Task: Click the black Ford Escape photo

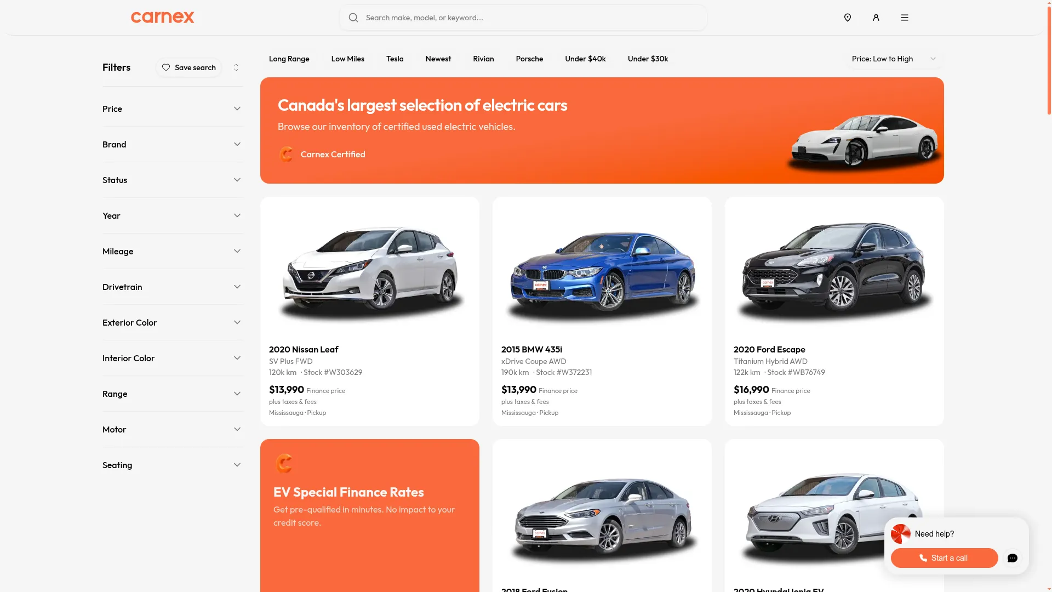Action: [x=834, y=271]
